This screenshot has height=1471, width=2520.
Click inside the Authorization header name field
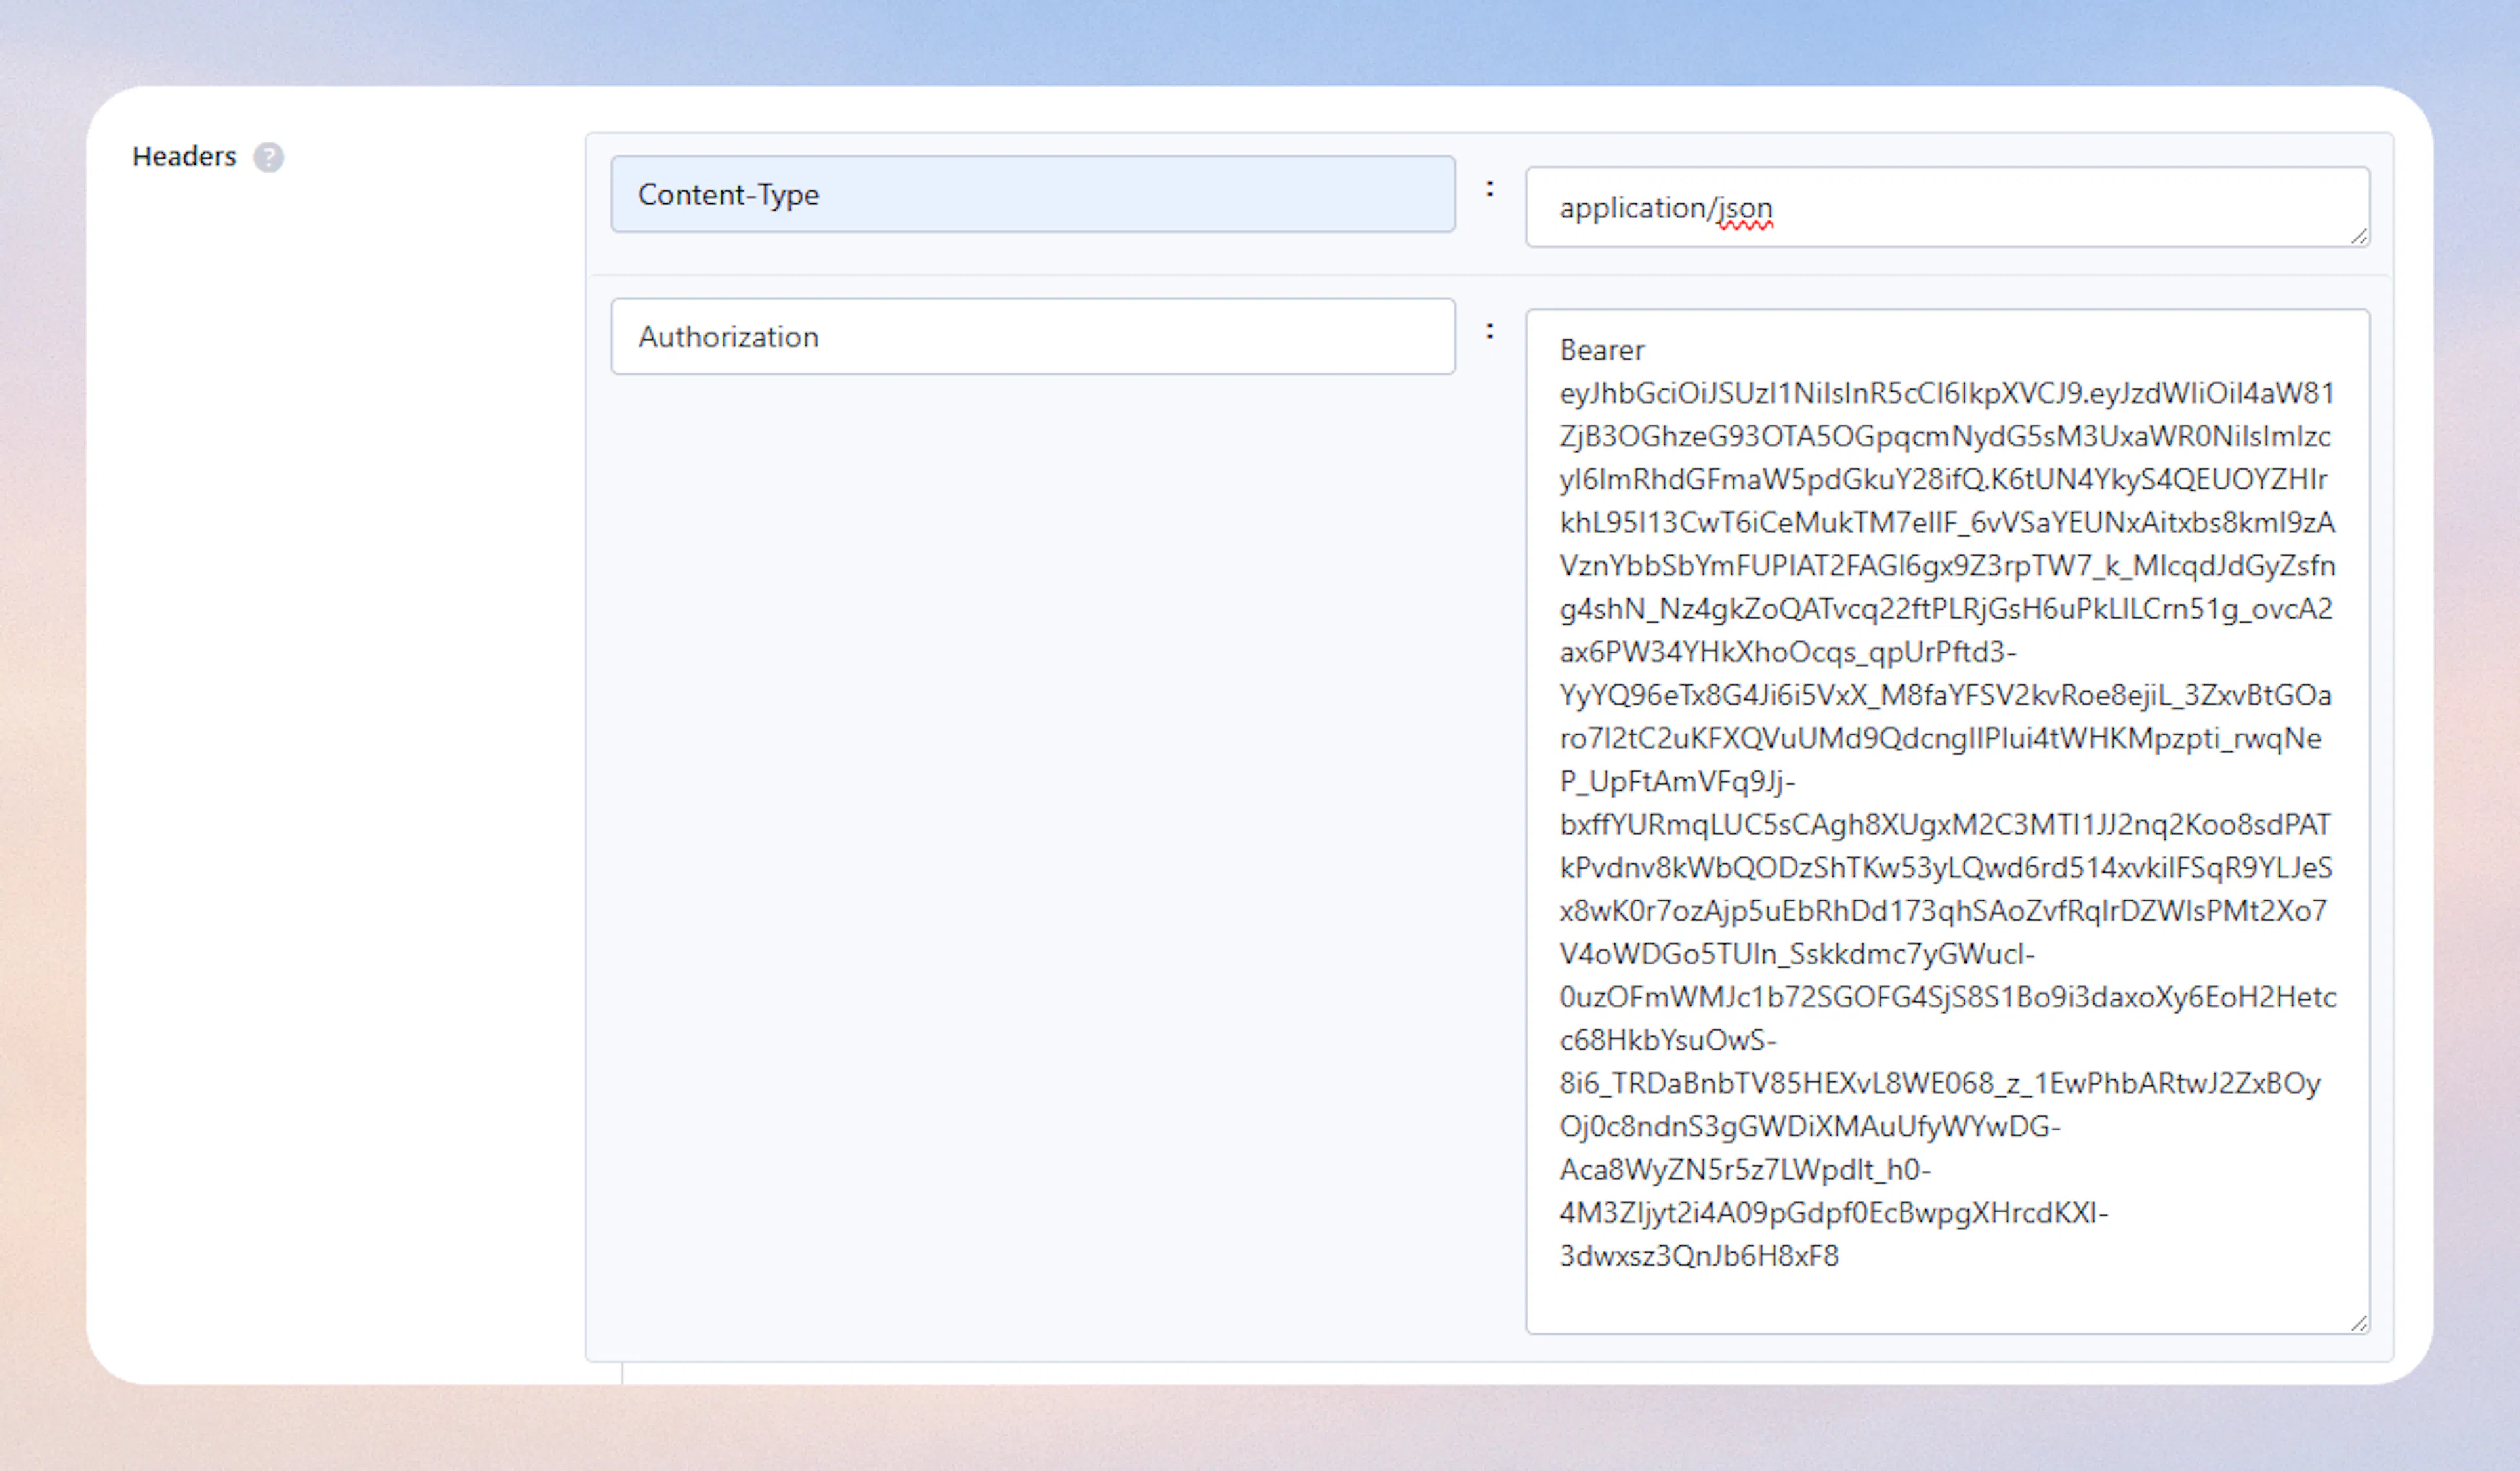[1030, 336]
